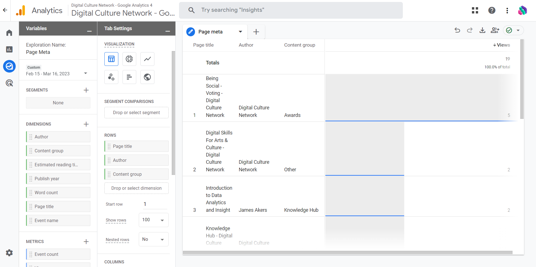536x267 pixels.
Task: Click the James Akers author cell
Action: tap(253, 210)
